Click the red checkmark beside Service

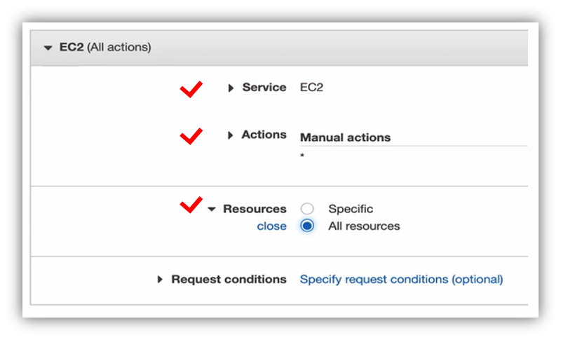tap(191, 88)
